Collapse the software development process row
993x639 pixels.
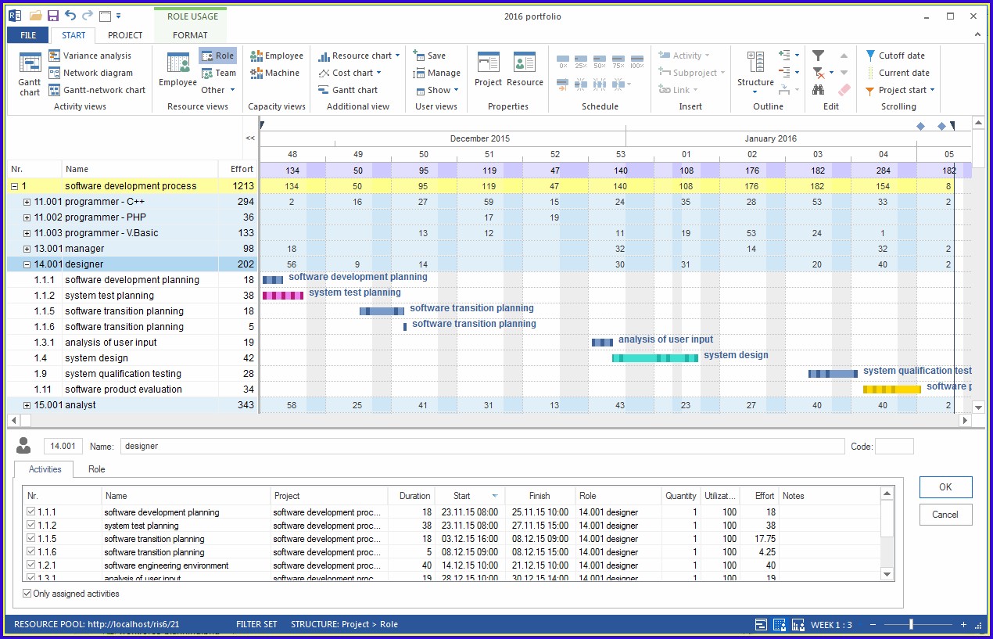click(14, 186)
